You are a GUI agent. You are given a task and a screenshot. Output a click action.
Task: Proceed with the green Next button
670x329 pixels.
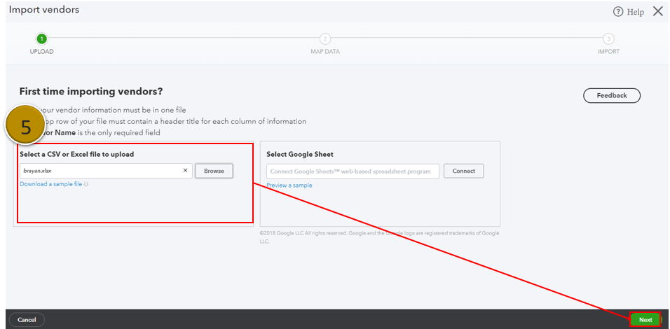click(x=645, y=320)
